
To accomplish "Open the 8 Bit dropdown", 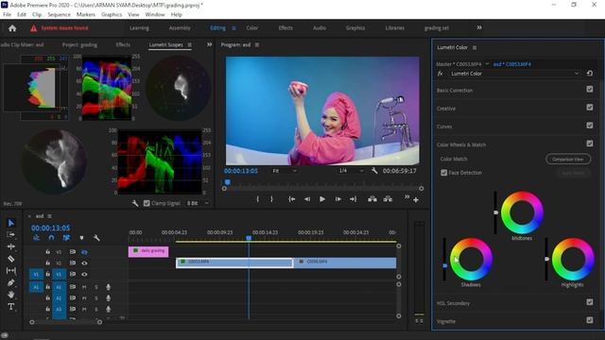I will point(198,203).
